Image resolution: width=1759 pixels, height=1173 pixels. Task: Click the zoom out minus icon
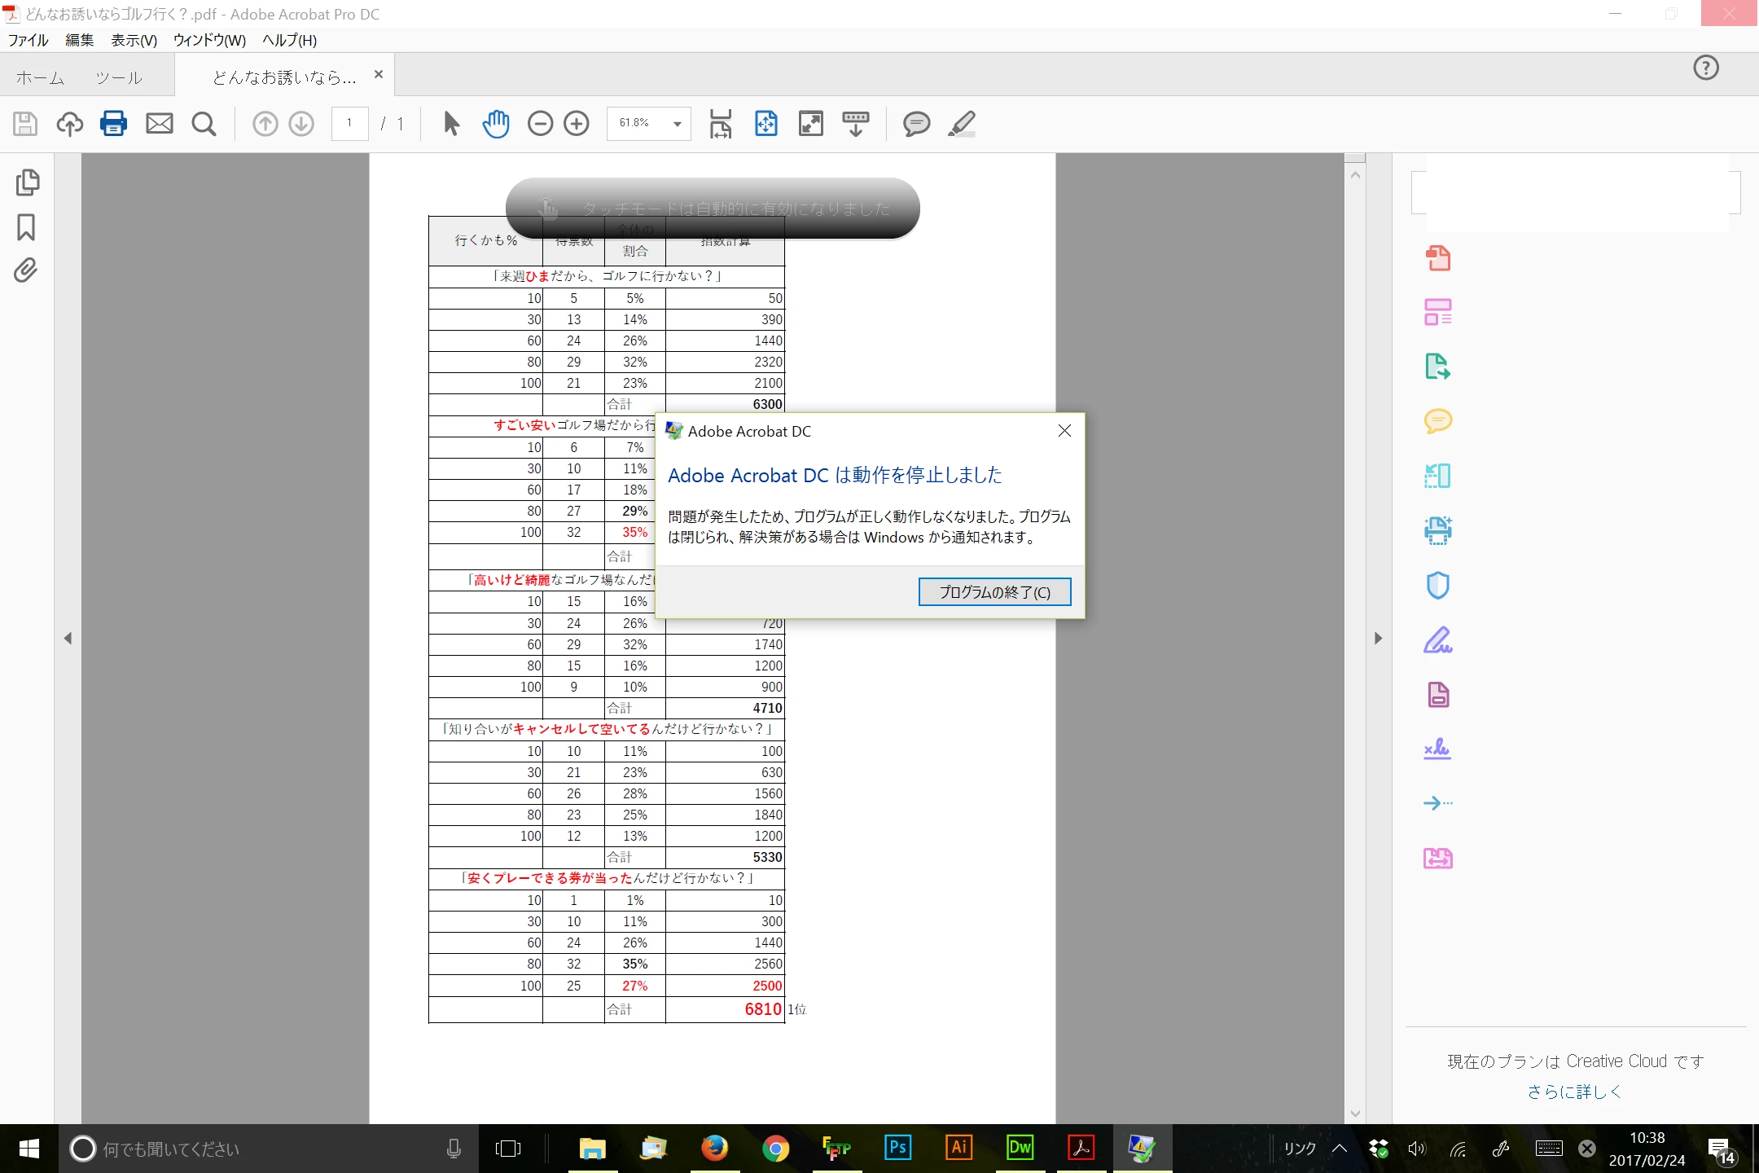coord(540,124)
